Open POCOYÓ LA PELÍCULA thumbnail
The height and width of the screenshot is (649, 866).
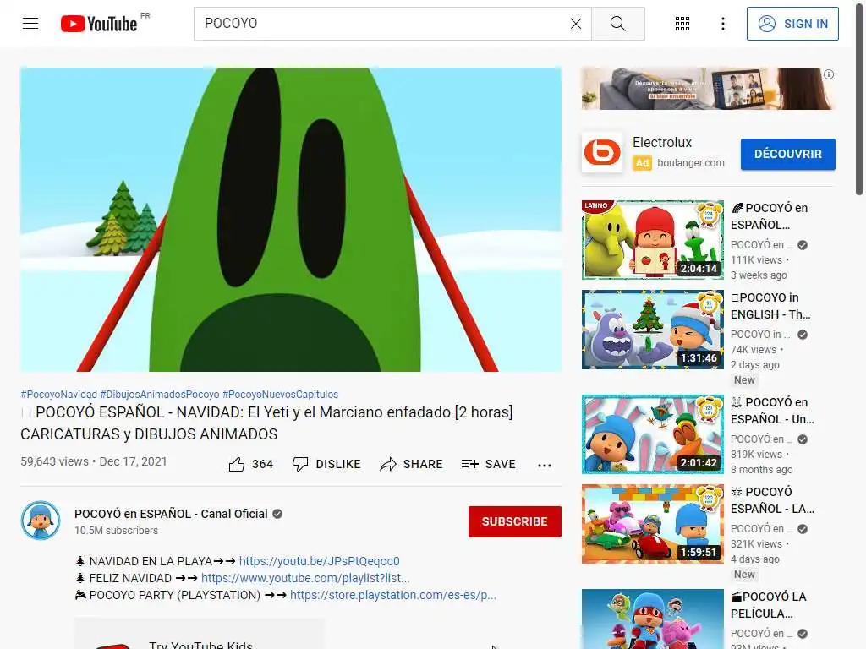[653, 619]
